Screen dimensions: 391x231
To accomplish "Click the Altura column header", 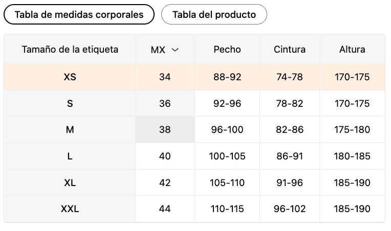I will pos(352,50).
